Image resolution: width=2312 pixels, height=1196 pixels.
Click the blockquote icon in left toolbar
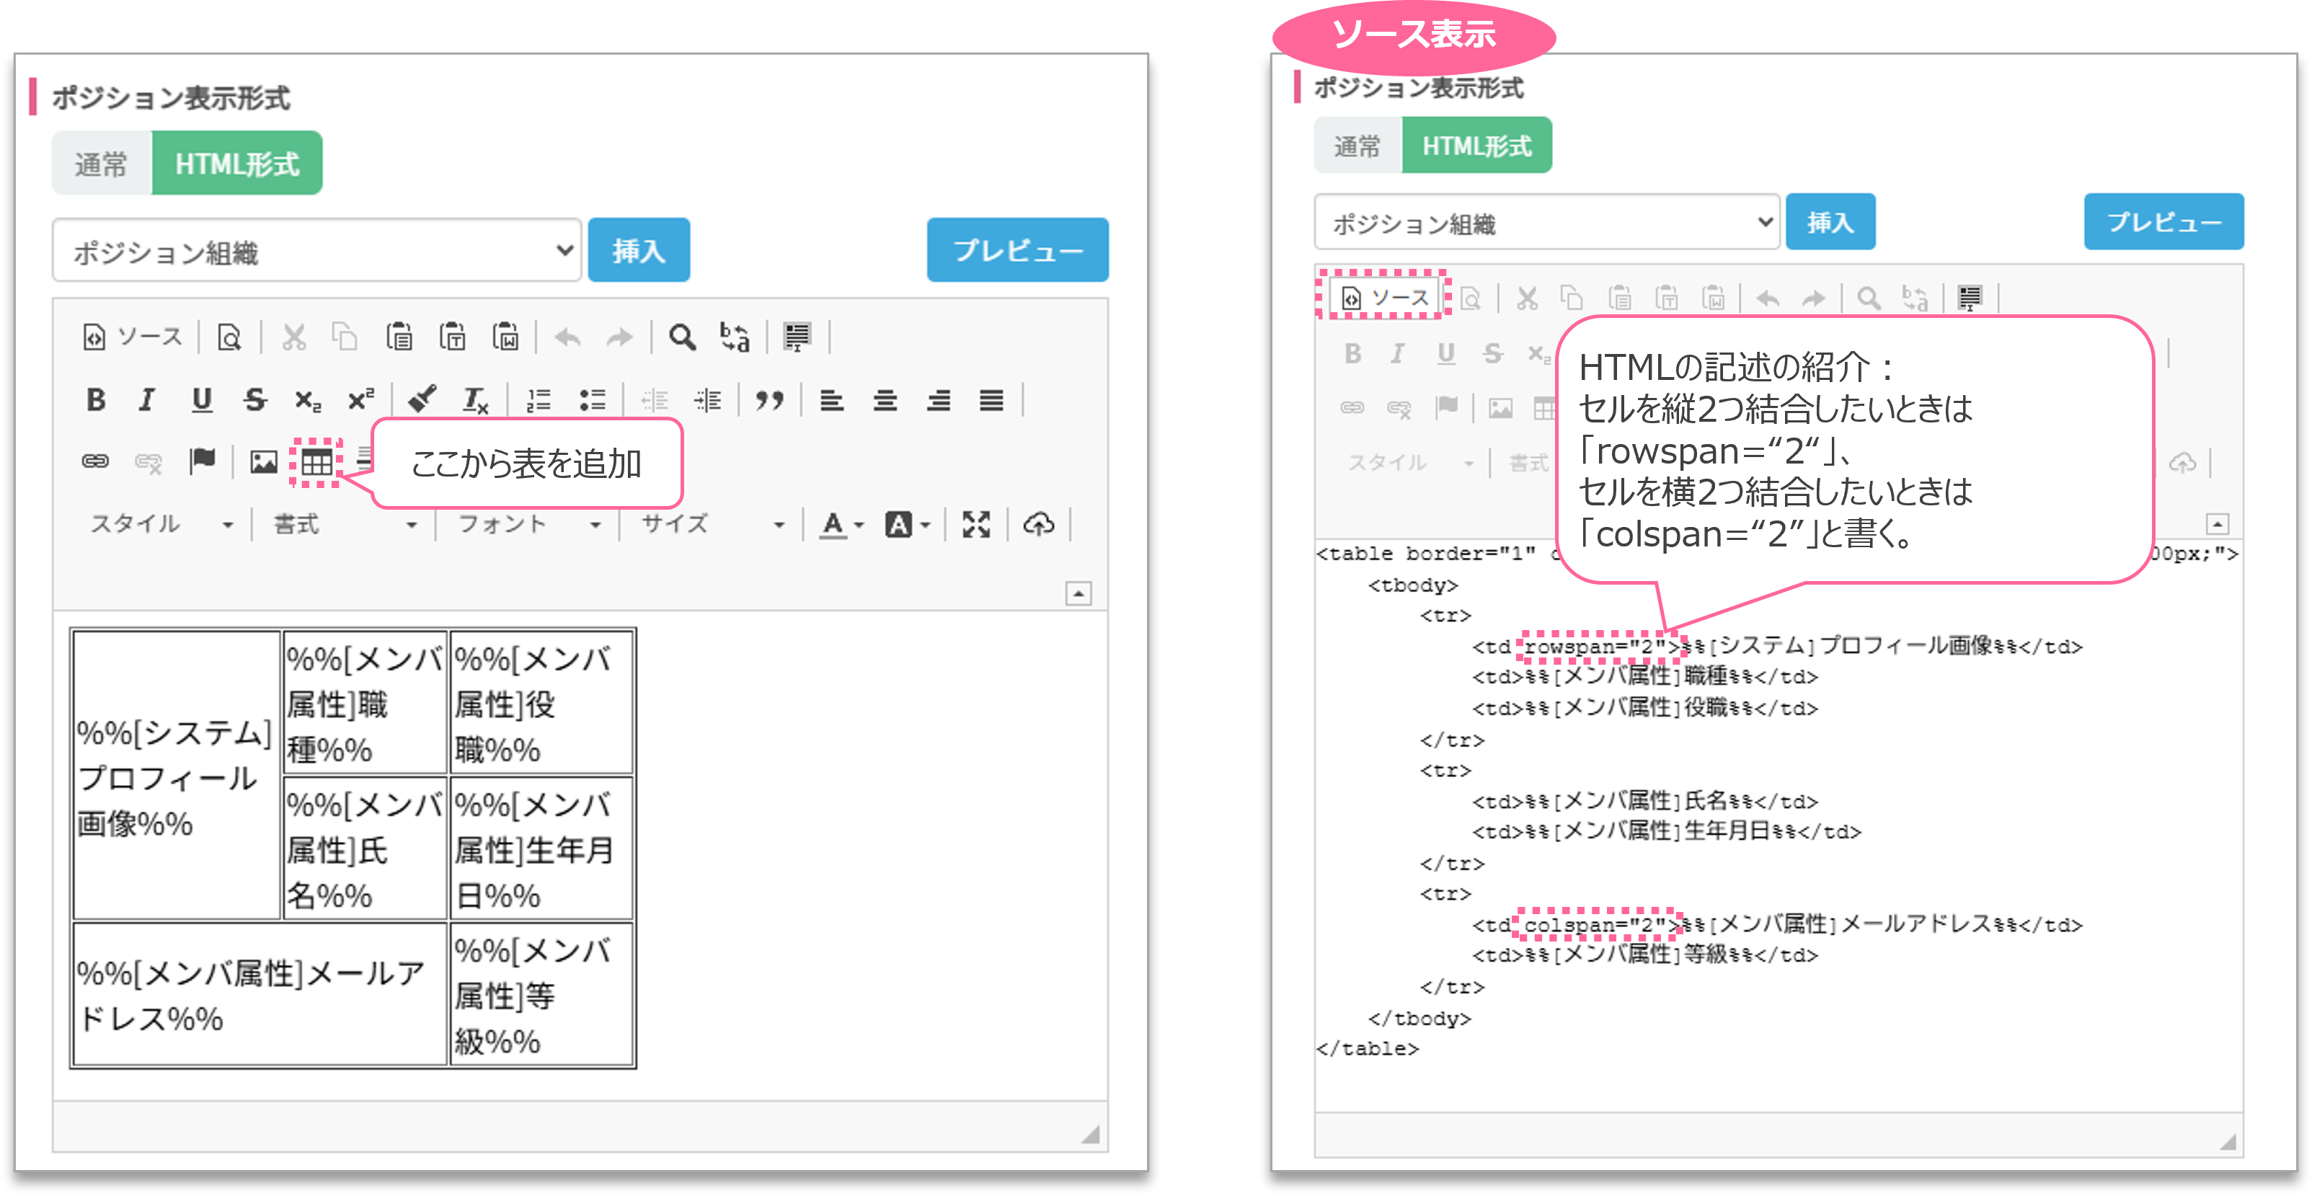[x=769, y=400]
